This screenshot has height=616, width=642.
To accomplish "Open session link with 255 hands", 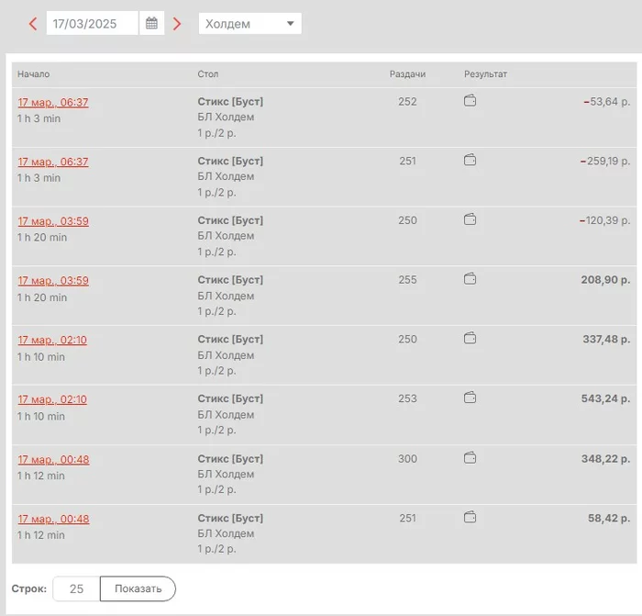I will (x=53, y=281).
